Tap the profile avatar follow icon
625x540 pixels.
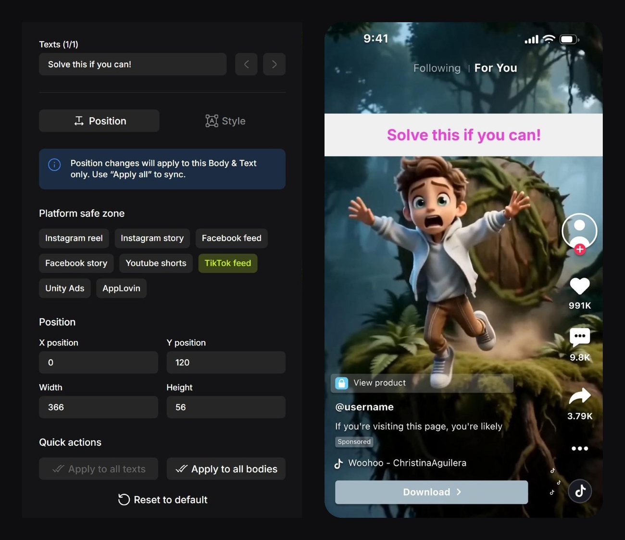click(579, 233)
